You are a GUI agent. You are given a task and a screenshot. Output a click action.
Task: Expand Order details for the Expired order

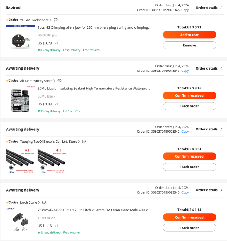pyautogui.click(x=209, y=8)
